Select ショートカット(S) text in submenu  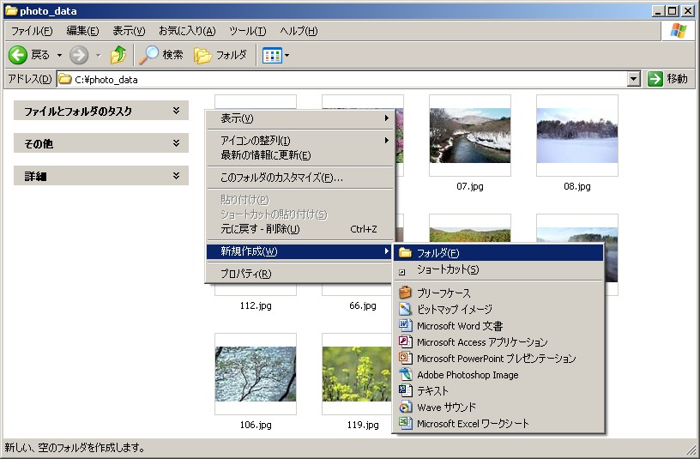point(448,269)
